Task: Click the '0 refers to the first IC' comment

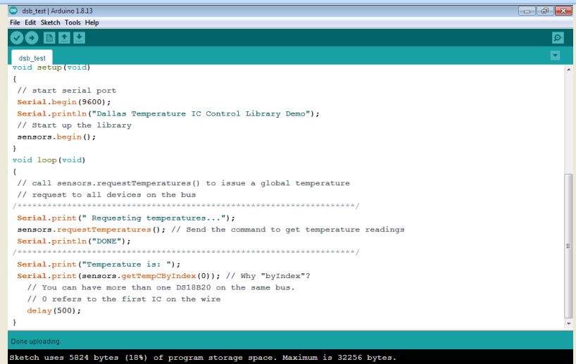Action: [x=124, y=299]
